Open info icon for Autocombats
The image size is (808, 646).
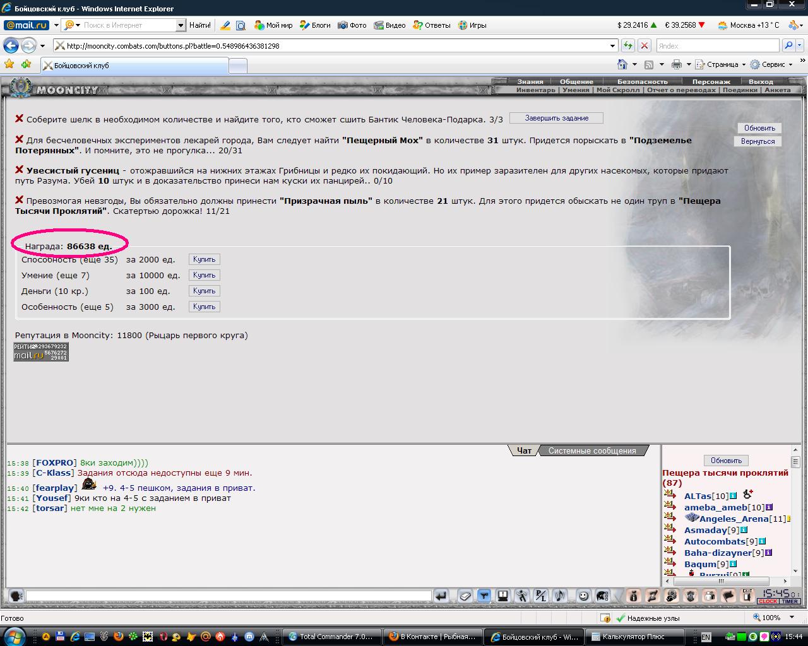point(762,541)
